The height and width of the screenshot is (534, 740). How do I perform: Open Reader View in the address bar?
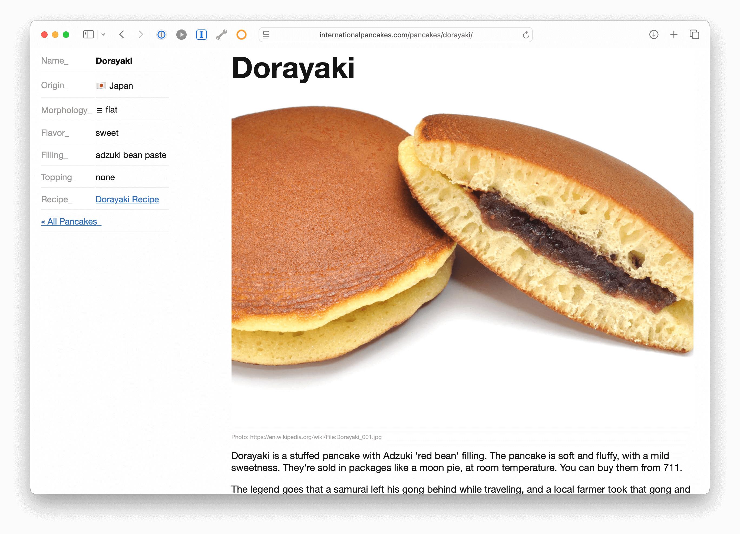pos(266,35)
